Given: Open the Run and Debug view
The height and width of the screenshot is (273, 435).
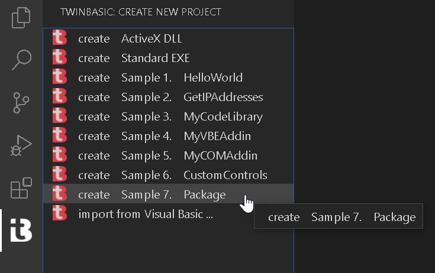Looking at the screenshot, I should point(21,145).
